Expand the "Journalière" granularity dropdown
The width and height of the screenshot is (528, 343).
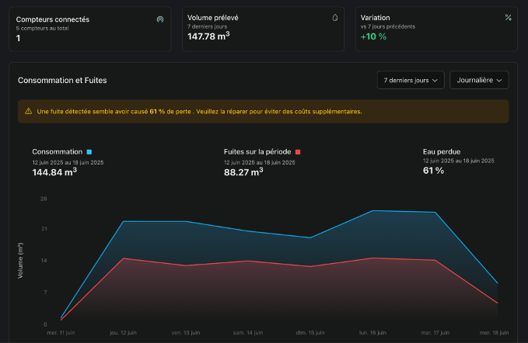479,80
